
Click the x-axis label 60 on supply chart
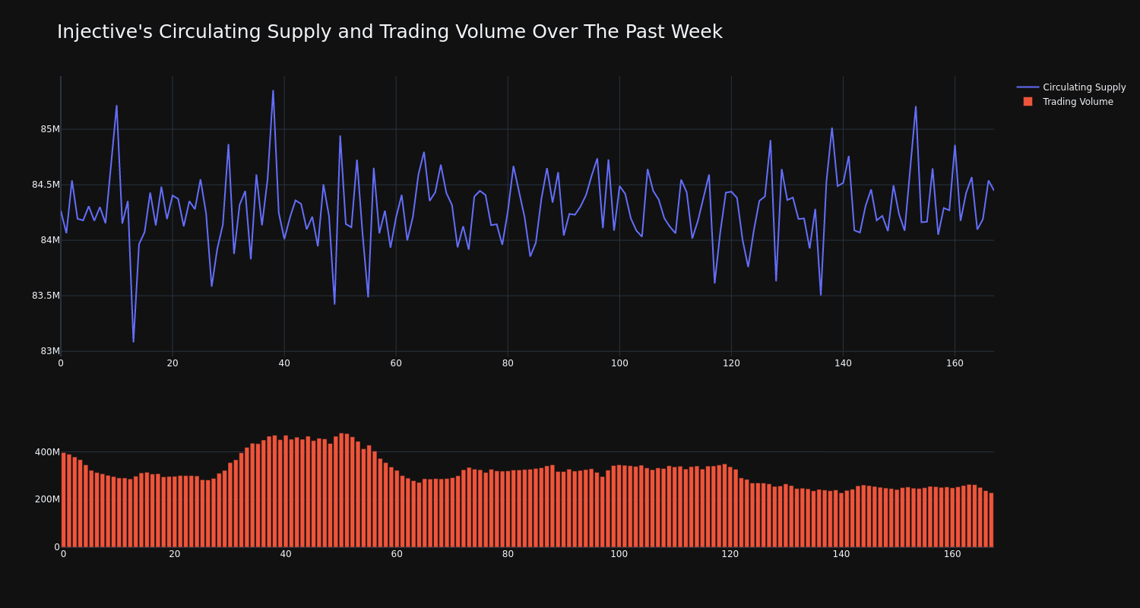(396, 363)
